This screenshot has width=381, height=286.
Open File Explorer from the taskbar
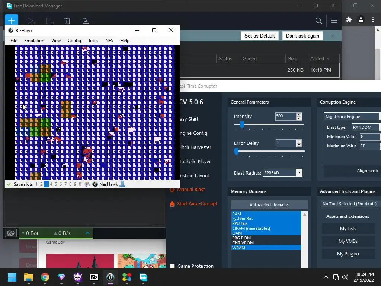28,277
